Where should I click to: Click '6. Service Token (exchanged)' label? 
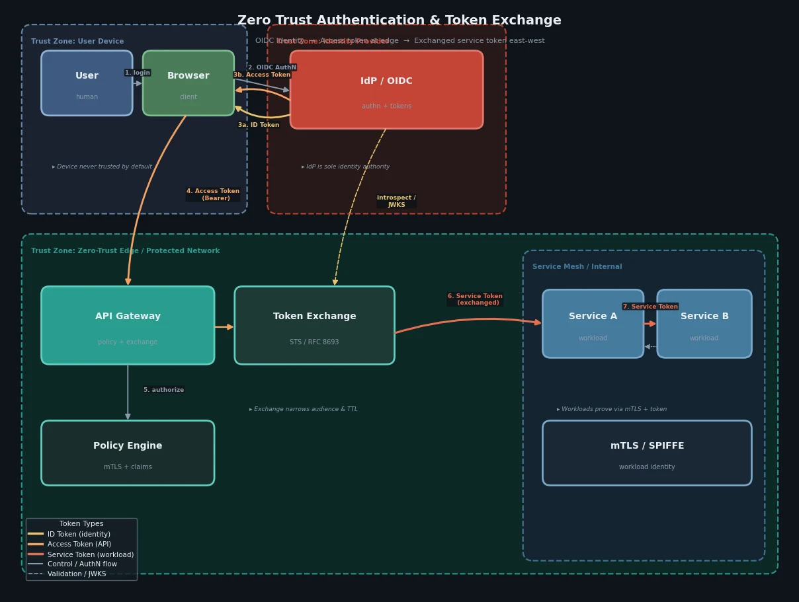coord(475,299)
